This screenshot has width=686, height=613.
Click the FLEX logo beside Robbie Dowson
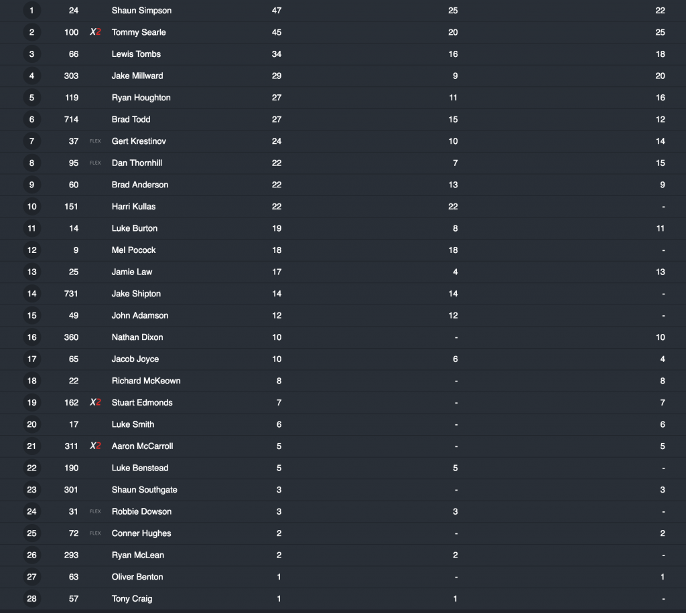95,511
